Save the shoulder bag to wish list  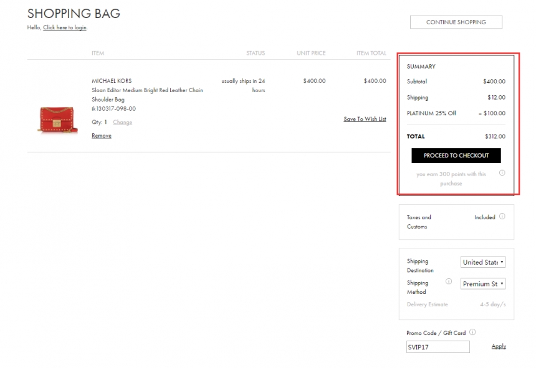[365, 118]
